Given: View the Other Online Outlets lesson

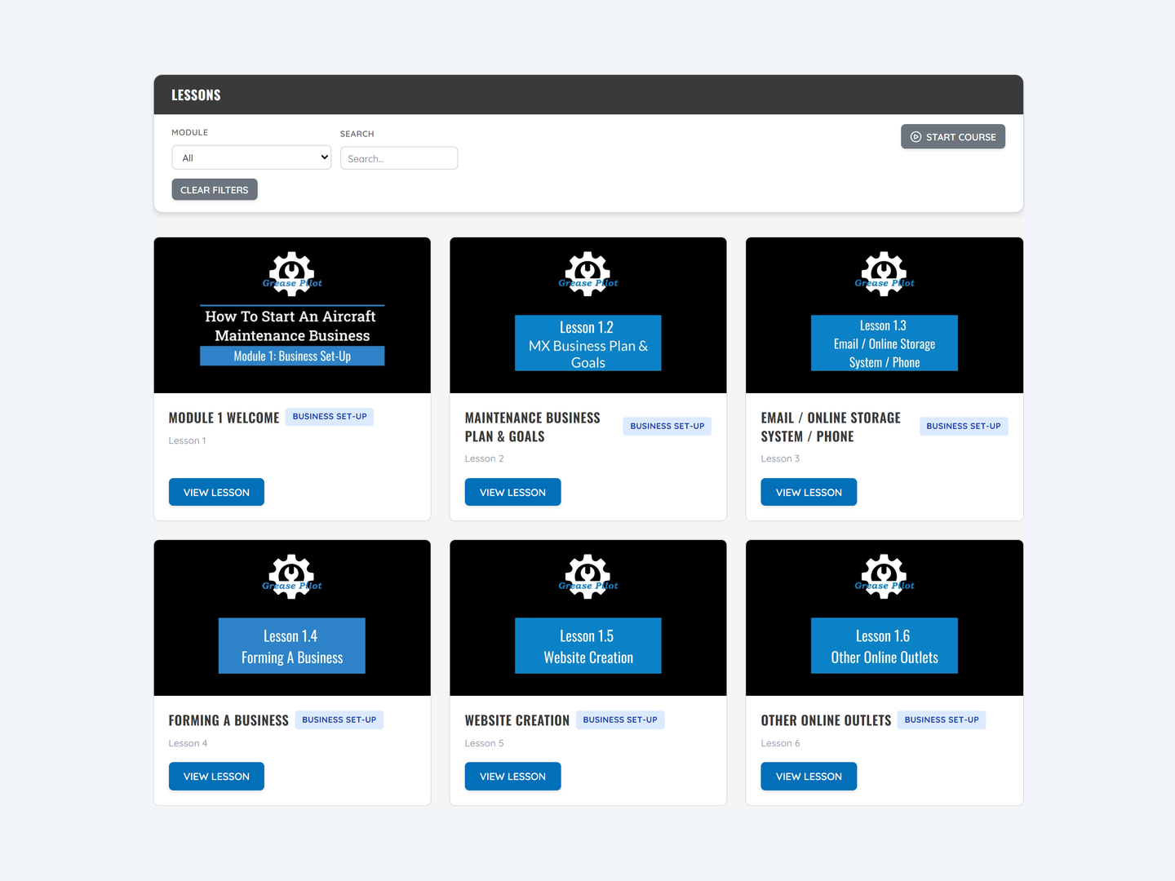Looking at the screenshot, I should (809, 777).
